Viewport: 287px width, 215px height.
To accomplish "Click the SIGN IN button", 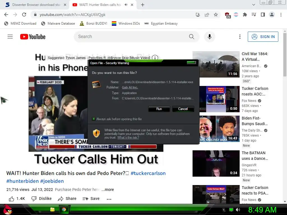I will [263, 37].
